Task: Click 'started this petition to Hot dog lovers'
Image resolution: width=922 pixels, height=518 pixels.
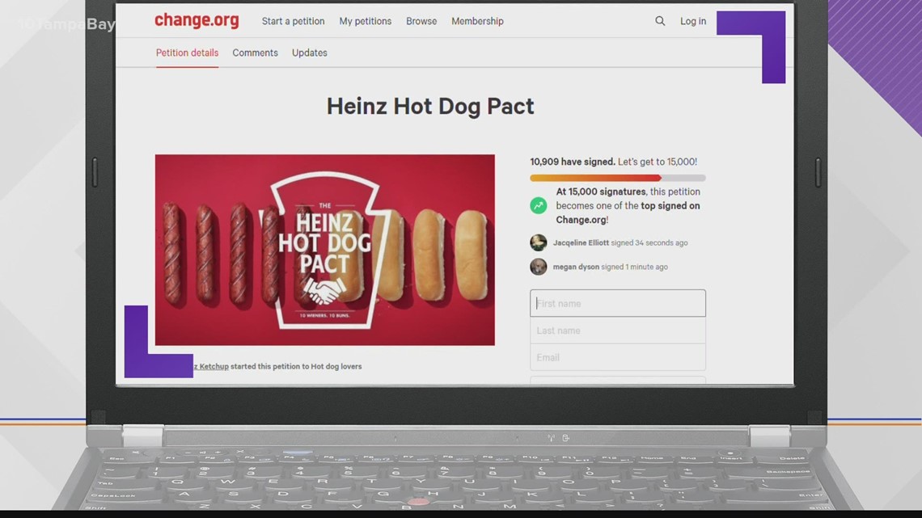Action: click(296, 366)
